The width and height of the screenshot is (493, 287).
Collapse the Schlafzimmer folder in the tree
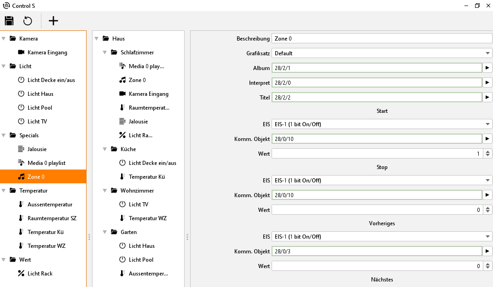pyautogui.click(x=105, y=53)
